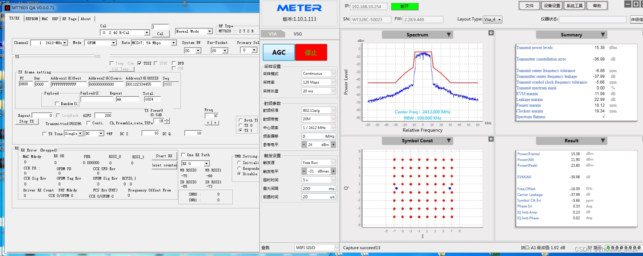The height and width of the screenshot is (256, 643).
Task: Click the DC I value field
Action: click(150, 133)
